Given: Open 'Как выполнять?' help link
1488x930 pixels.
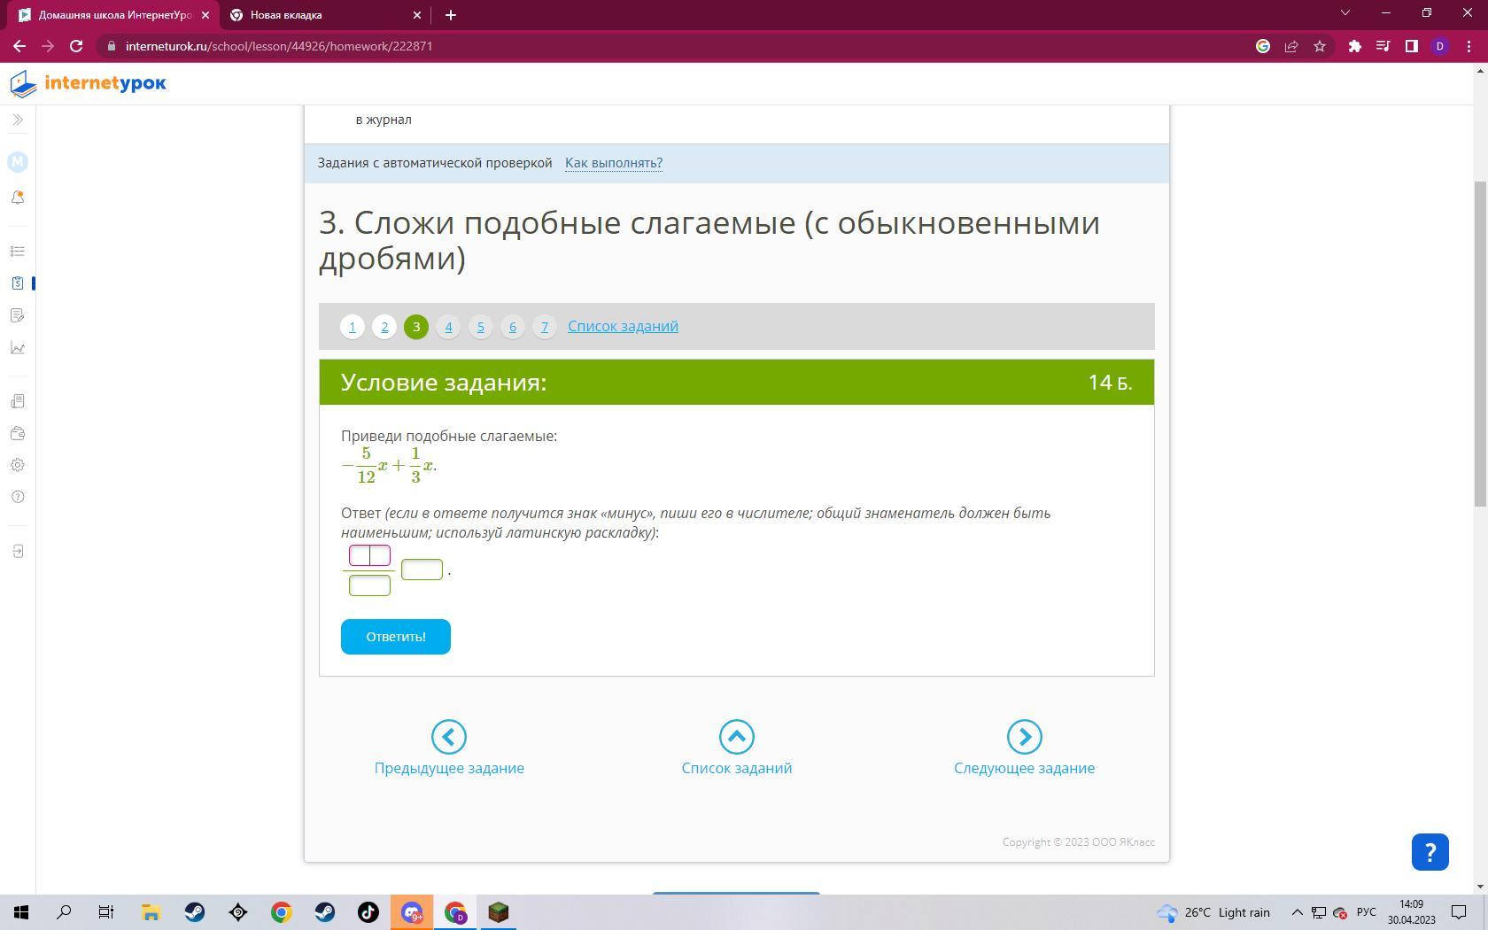Looking at the screenshot, I should click(x=614, y=163).
